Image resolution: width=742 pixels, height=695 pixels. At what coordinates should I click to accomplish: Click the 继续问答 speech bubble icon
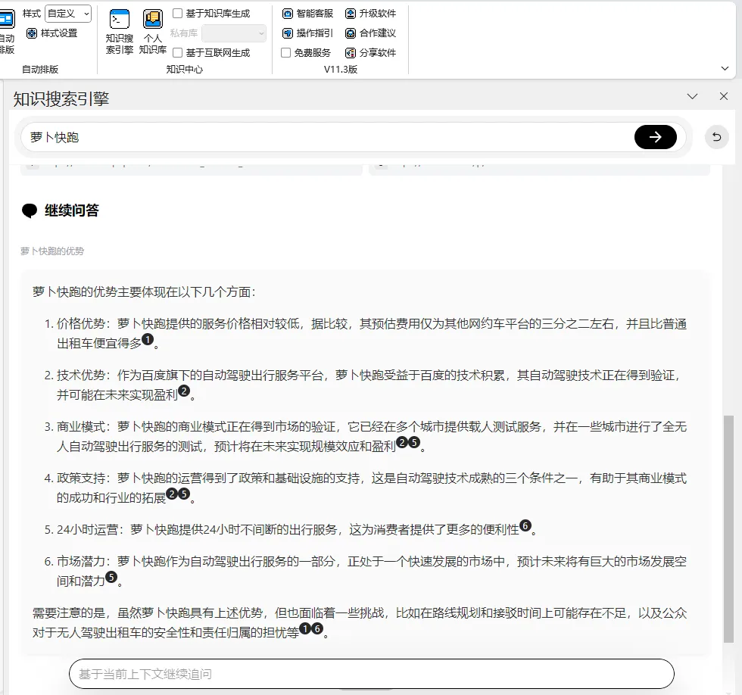30,210
